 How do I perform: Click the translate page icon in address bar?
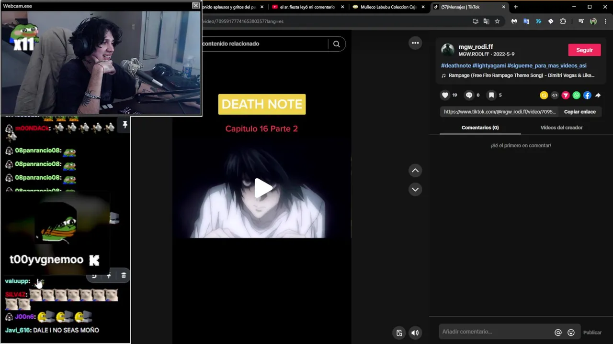pos(486,21)
